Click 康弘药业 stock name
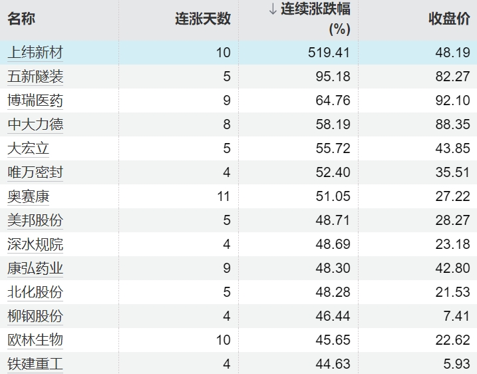Screen dimensions: 477x374 [35, 268]
